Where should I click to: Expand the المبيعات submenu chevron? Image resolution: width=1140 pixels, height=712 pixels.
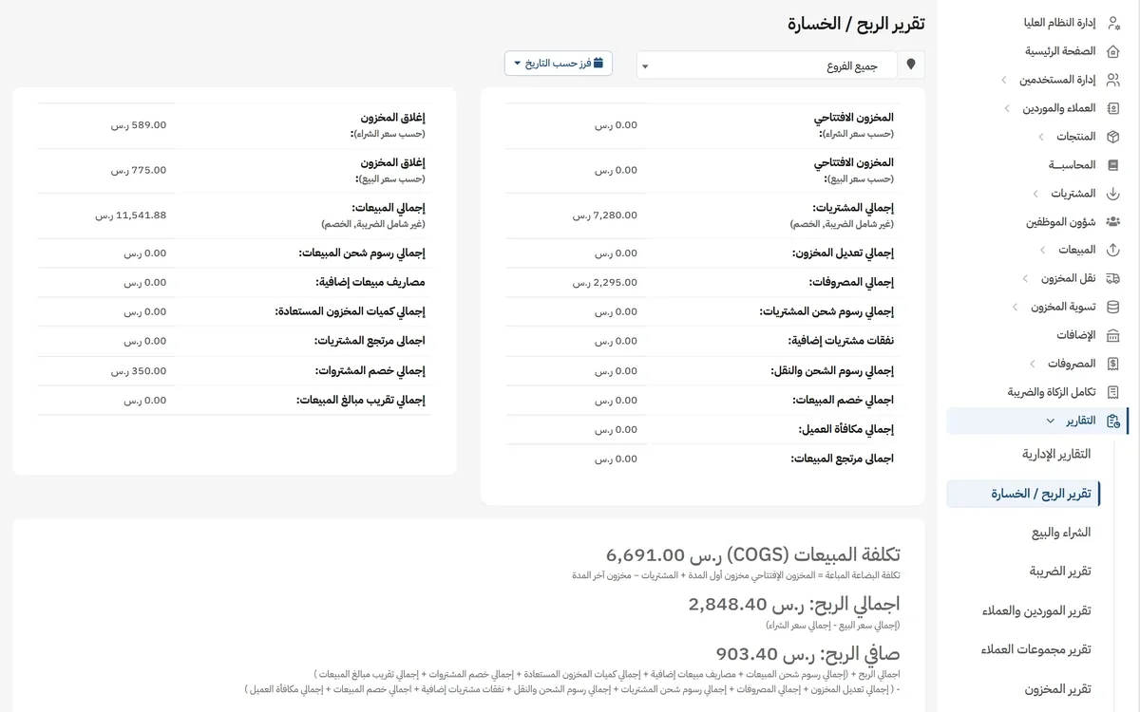coord(1042,251)
